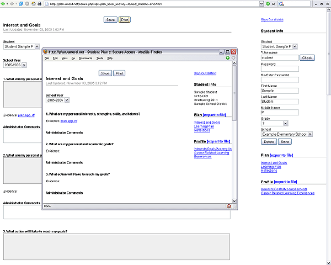Open Reflections link in main sidebar
331x265 pixels.
tap(269, 171)
